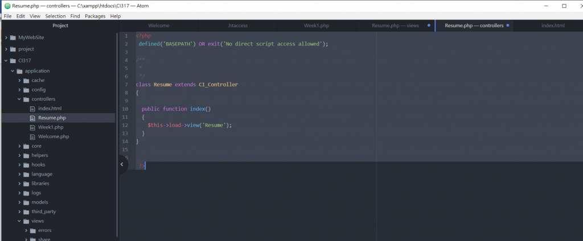Expand the language folder chevron
Screen dimensions: 583x241
[19, 174]
